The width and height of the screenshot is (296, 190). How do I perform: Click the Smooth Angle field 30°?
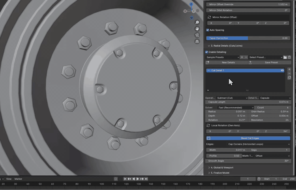click(x=248, y=161)
